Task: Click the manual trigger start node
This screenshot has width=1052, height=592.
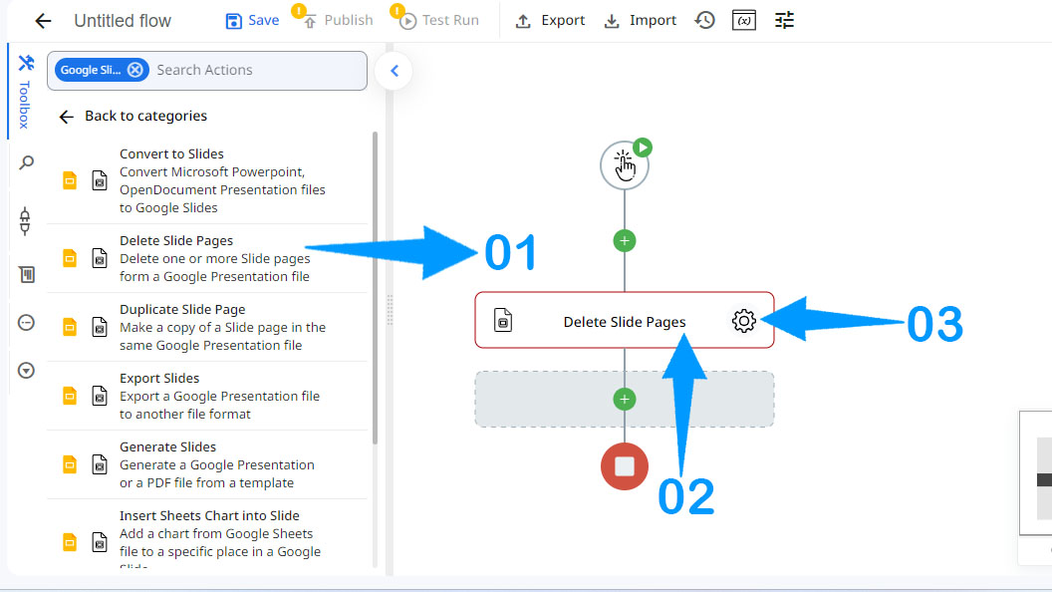Action: (624, 165)
